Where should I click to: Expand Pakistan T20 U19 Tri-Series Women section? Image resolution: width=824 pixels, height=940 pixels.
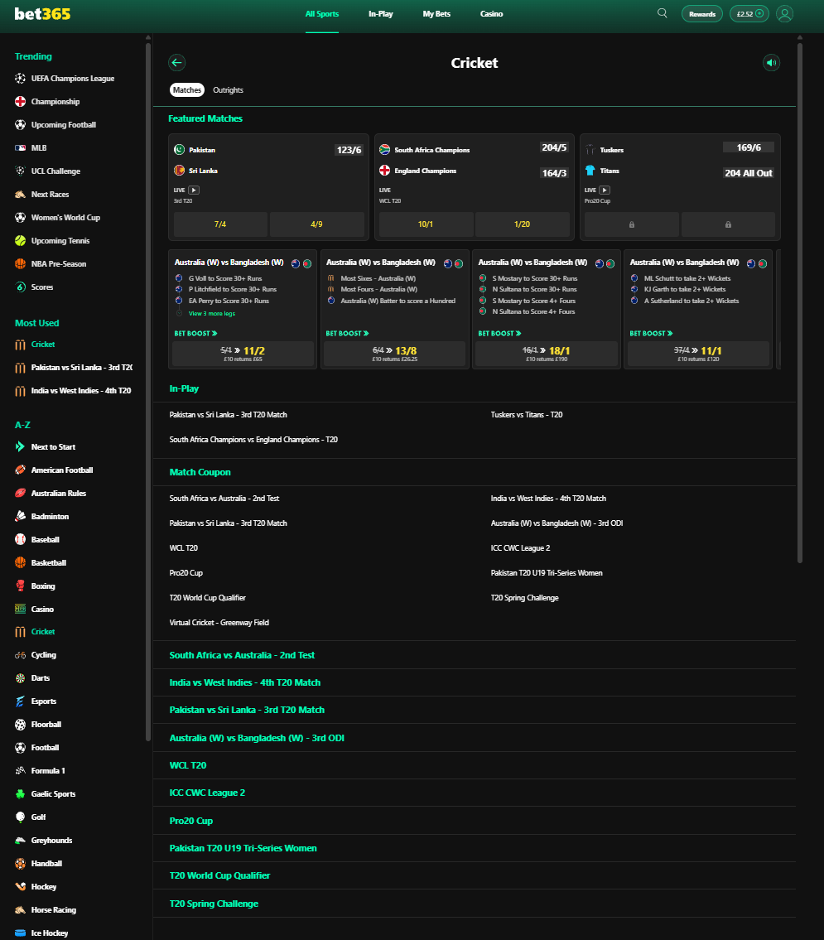474,848
